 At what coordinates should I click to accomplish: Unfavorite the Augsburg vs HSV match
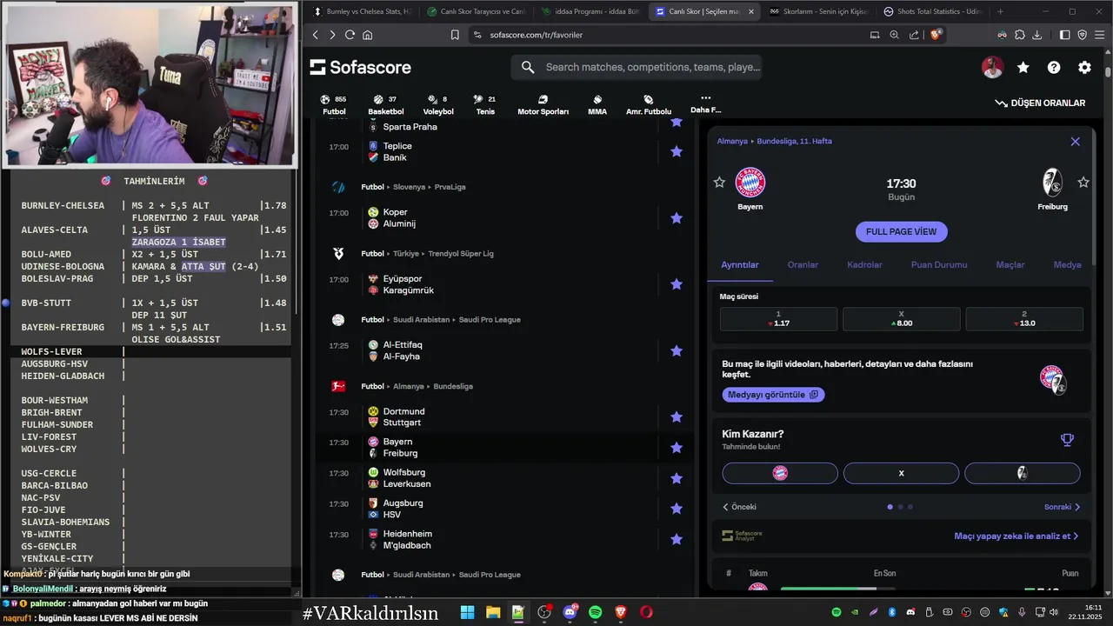tap(676, 509)
